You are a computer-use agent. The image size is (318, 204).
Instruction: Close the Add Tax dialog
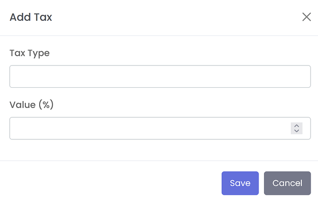pos(306,17)
